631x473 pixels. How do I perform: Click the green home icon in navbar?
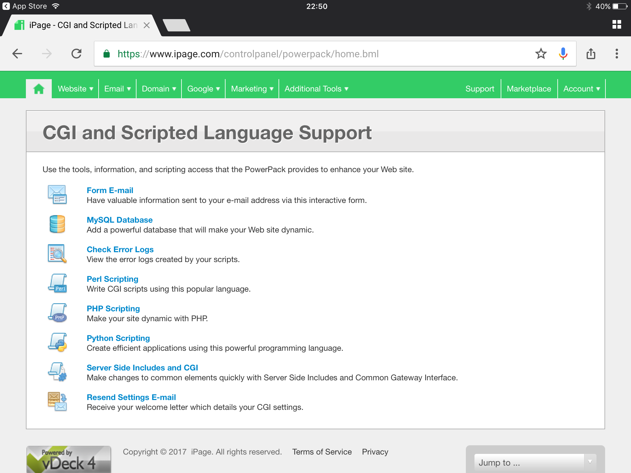pyautogui.click(x=39, y=89)
